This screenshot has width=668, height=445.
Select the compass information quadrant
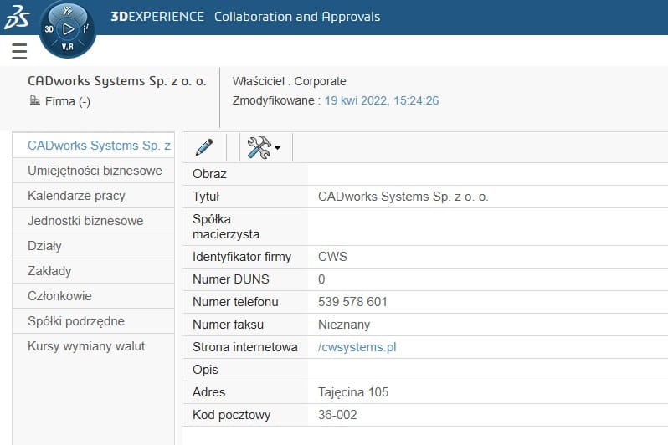tap(85, 28)
